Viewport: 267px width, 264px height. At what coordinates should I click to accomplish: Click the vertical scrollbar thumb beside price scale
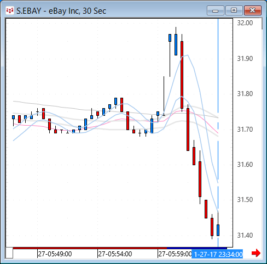tap(262, 24)
